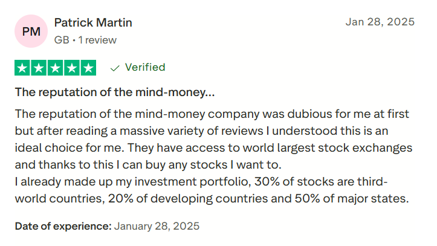This screenshot has width=437, height=246.
Task: Click "30%" in the review text
Action: [x=267, y=181]
